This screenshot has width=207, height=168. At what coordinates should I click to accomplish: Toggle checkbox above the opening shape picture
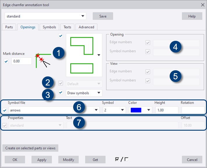[61, 36]
